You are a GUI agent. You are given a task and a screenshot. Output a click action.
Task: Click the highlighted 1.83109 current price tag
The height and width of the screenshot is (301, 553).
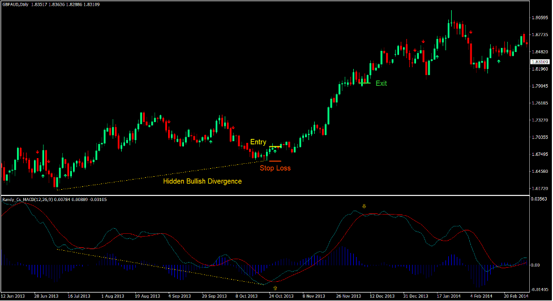(540, 62)
